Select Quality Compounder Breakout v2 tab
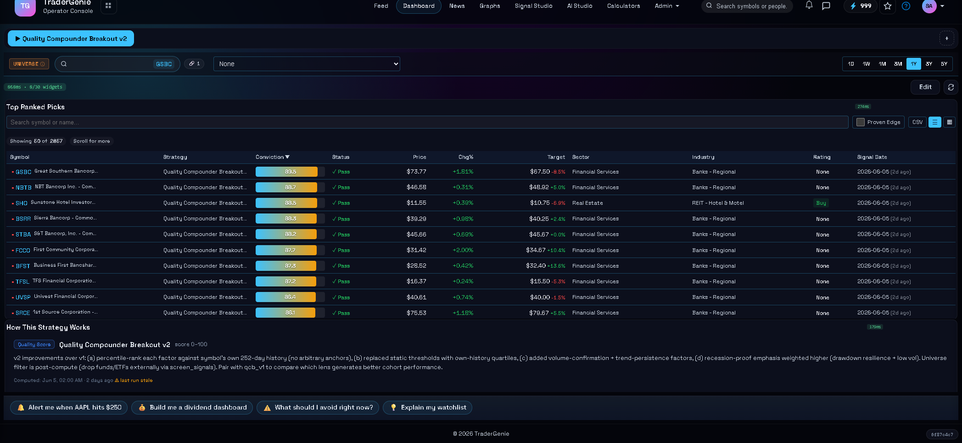The image size is (962, 443). coord(71,39)
